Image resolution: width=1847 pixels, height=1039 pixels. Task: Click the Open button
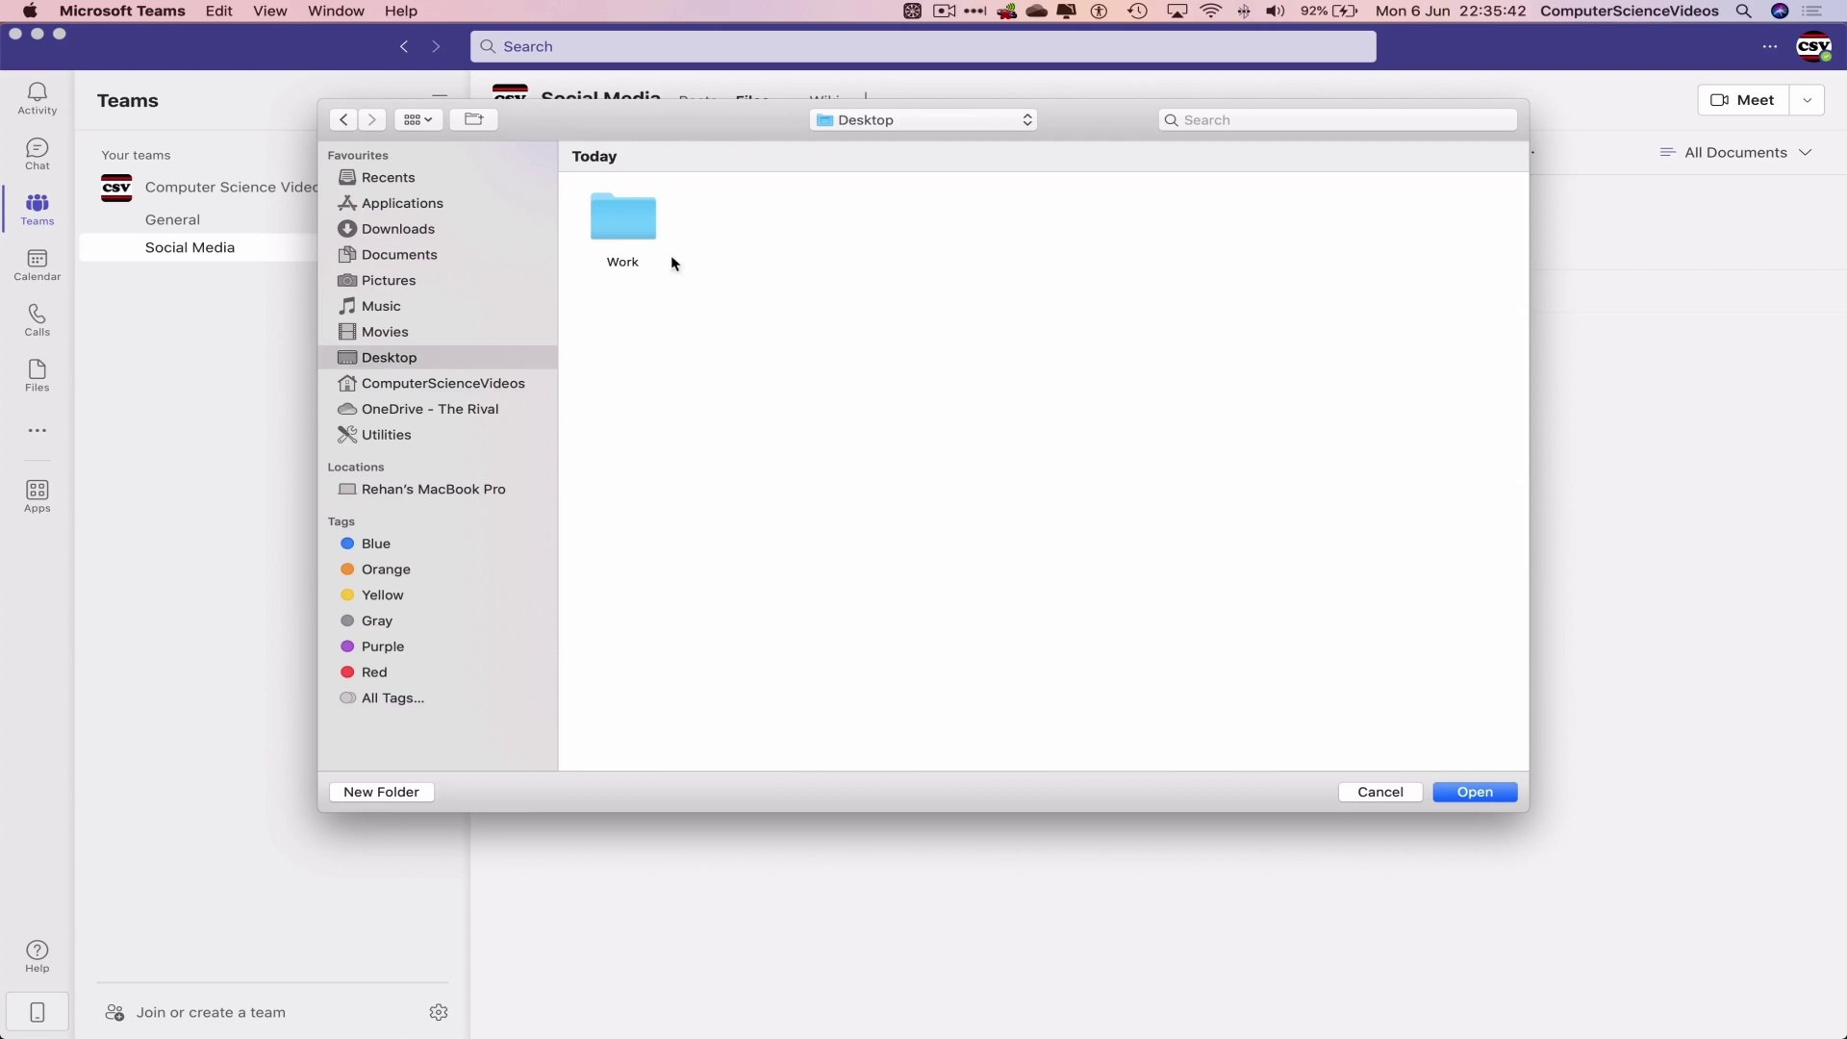[1474, 792]
